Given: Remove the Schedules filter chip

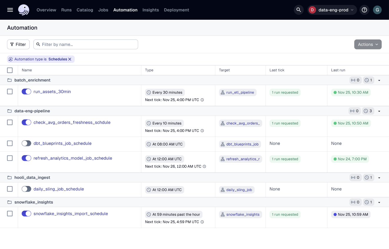Looking at the screenshot, I should [70, 59].
